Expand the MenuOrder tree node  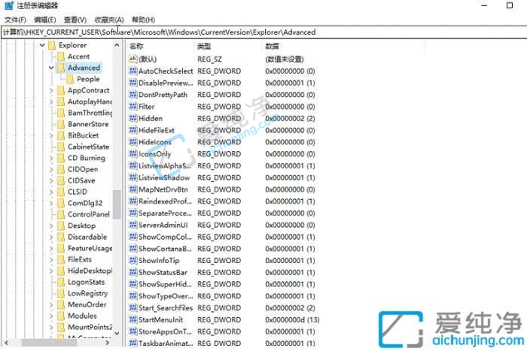[51, 304]
